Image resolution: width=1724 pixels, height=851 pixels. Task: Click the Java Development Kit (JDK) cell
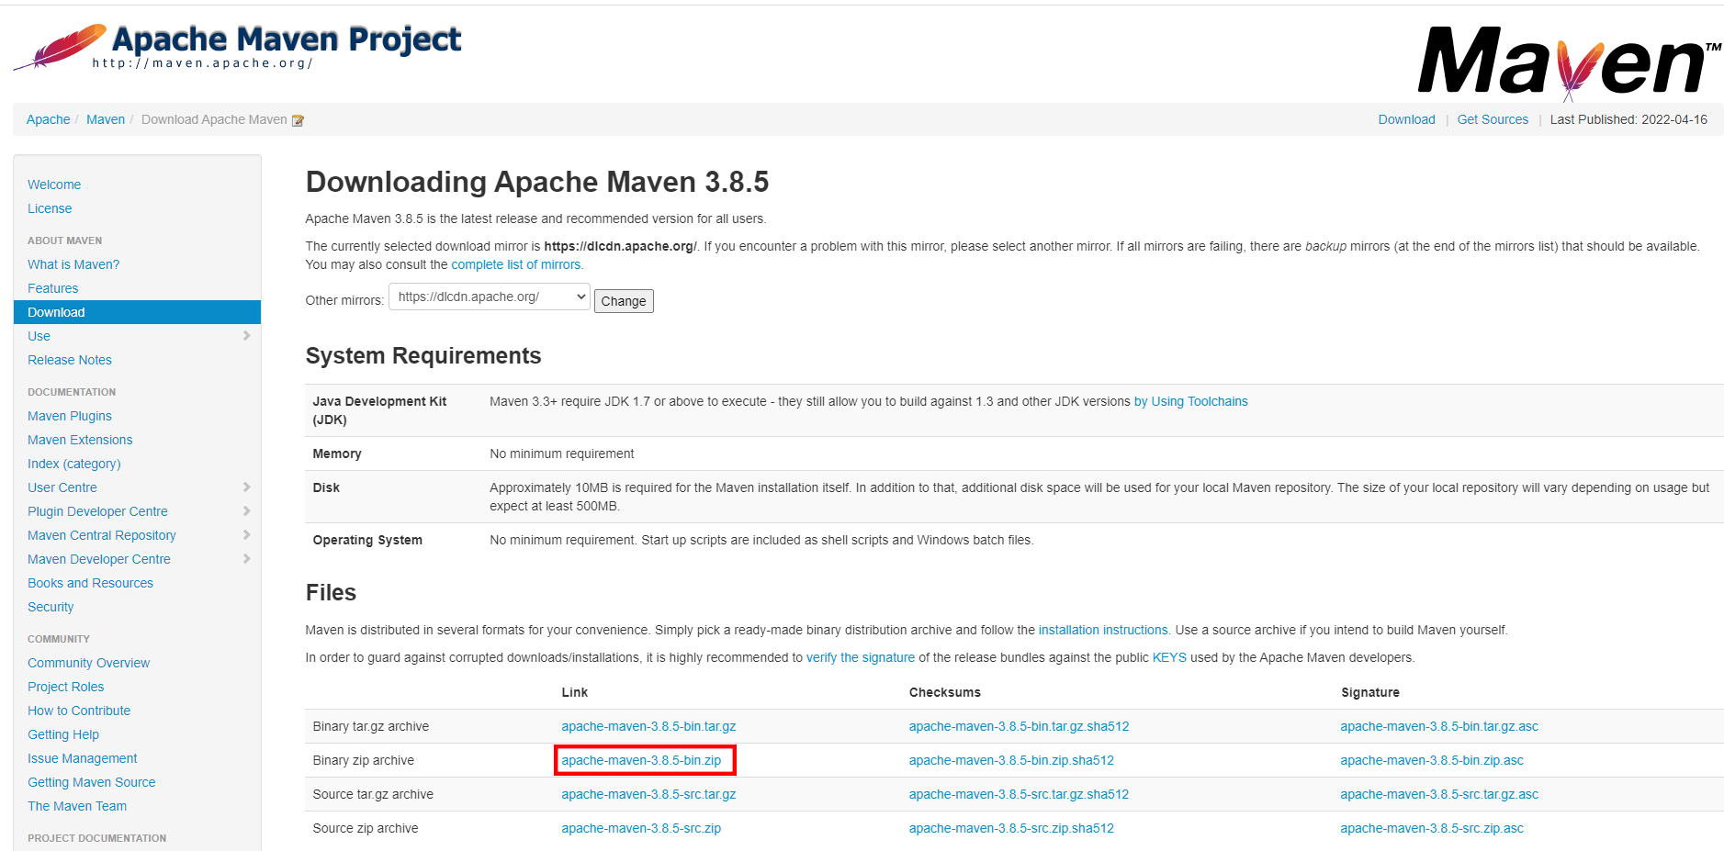[x=379, y=410]
